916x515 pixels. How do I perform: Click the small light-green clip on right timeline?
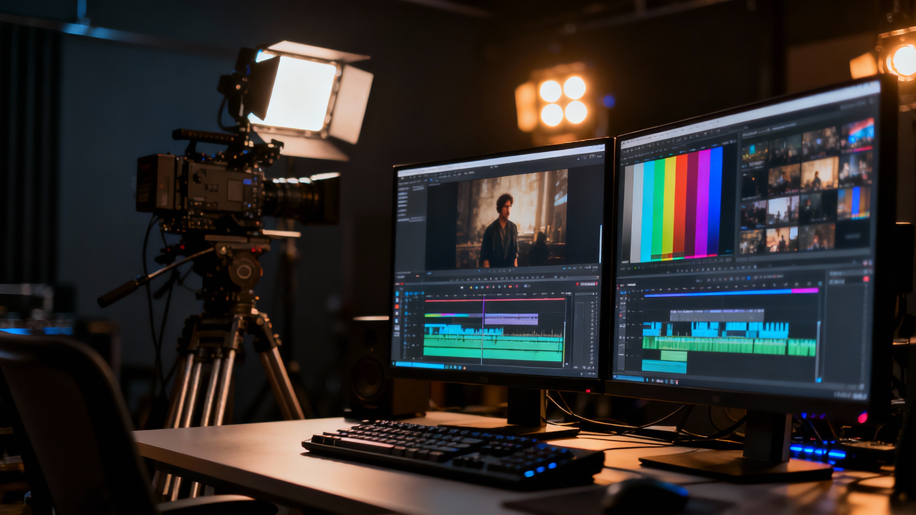(674, 355)
